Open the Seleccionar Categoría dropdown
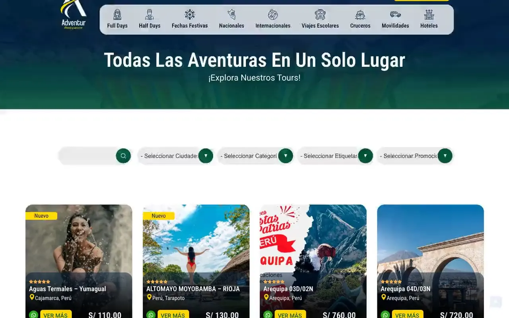 [255, 156]
